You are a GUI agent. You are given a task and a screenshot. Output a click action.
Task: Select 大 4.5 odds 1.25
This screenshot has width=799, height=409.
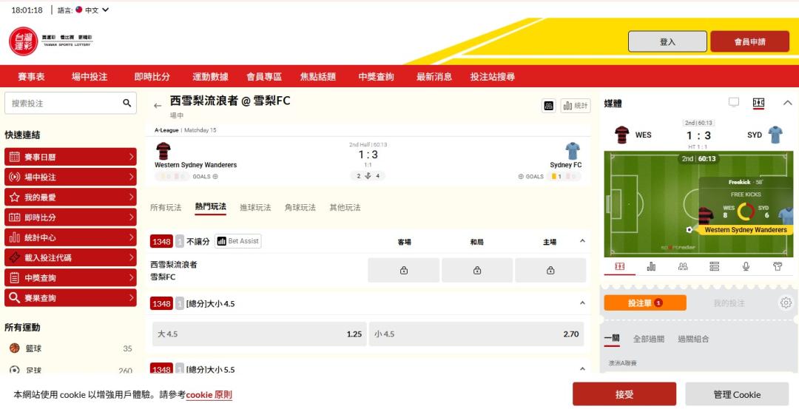[260, 334]
